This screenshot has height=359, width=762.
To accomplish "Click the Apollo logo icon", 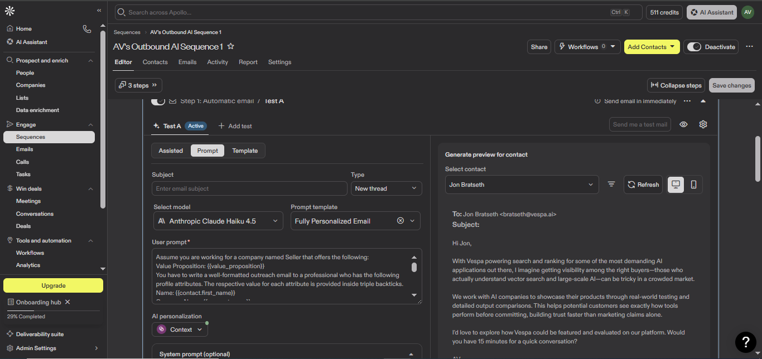I will tap(9, 11).
